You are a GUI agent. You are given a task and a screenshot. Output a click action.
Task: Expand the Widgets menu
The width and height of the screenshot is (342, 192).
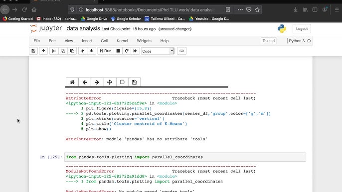(x=144, y=41)
